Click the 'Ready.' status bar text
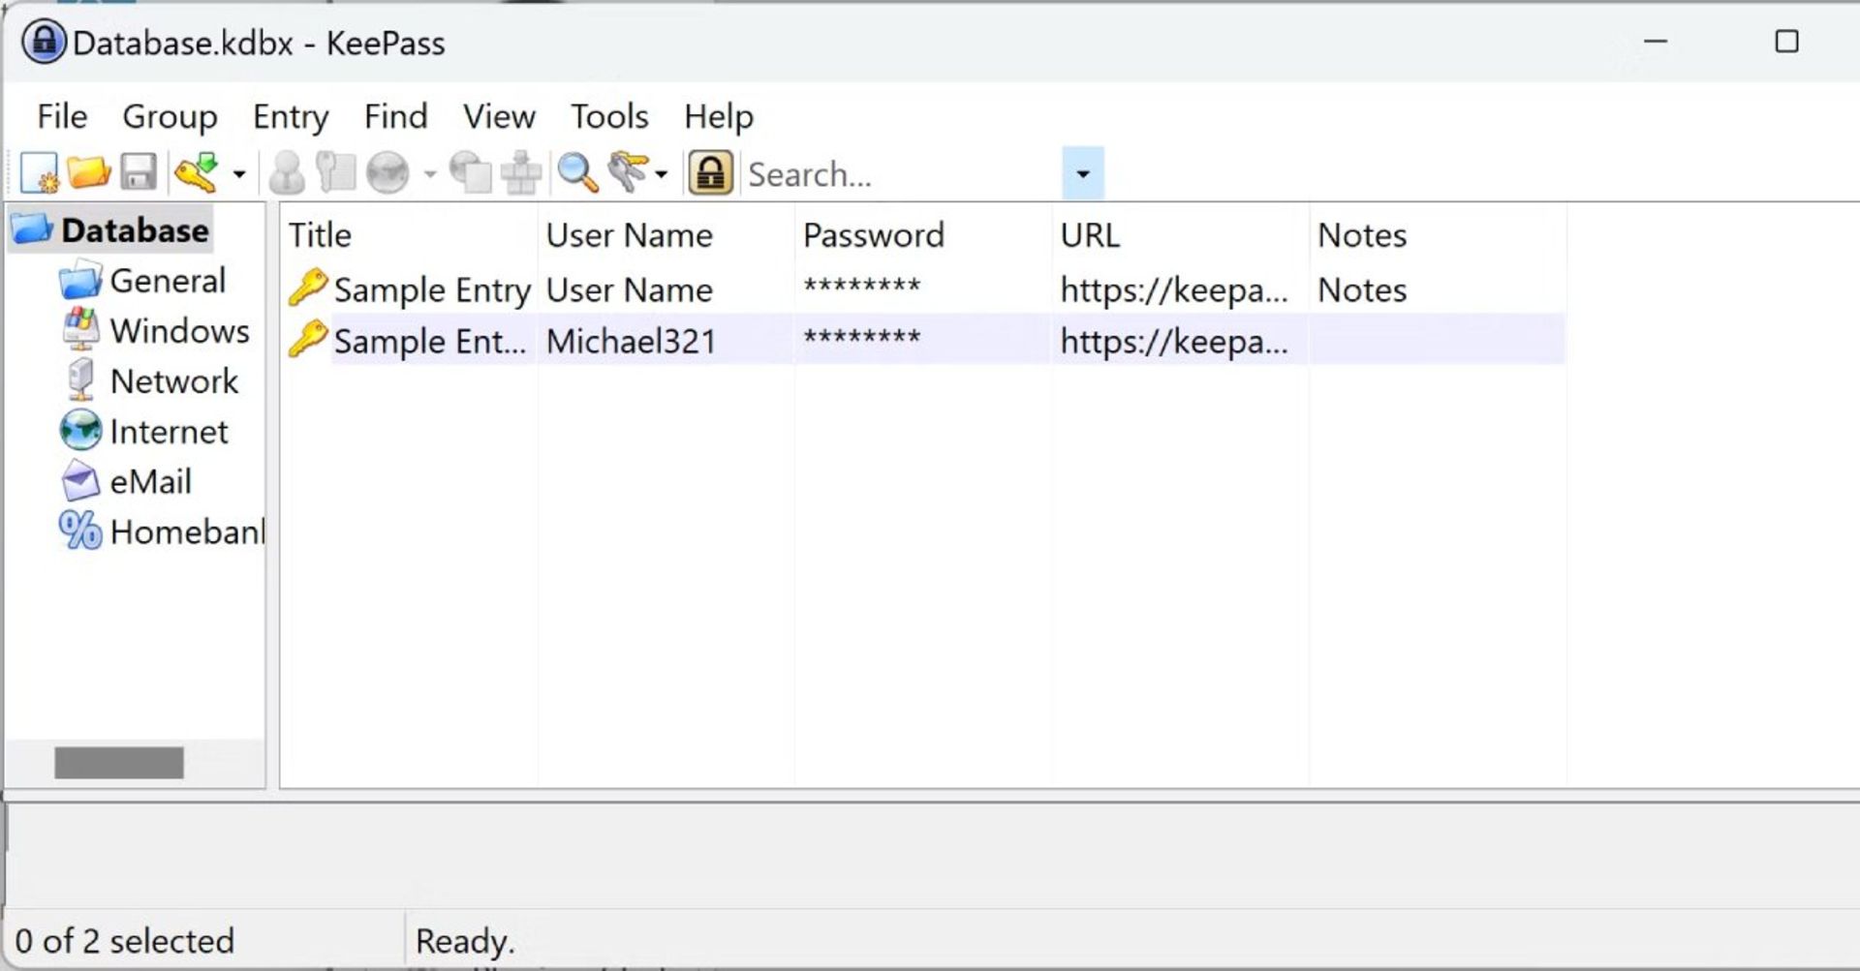 (x=465, y=941)
